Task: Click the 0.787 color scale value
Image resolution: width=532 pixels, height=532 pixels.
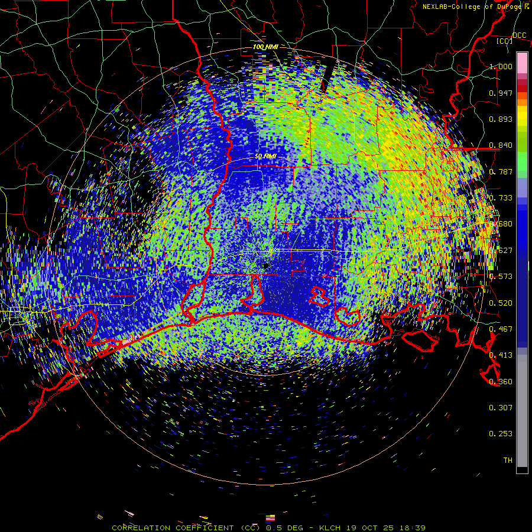Action: pyautogui.click(x=501, y=171)
